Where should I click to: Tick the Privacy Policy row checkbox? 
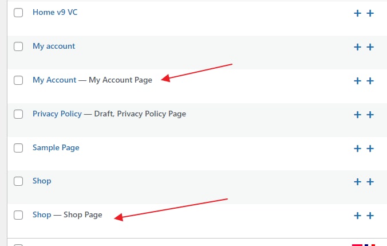coord(18,114)
